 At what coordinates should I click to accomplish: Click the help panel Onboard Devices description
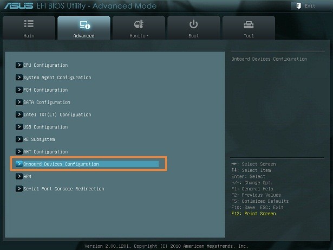click(269, 59)
